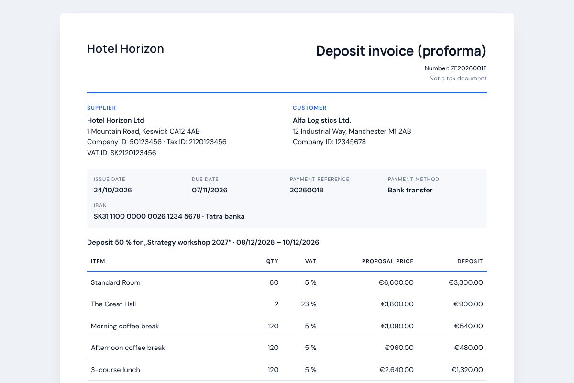Click Standard Room deposit €3,300.00
The height and width of the screenshot is (383, 574).
coord(466,282)
